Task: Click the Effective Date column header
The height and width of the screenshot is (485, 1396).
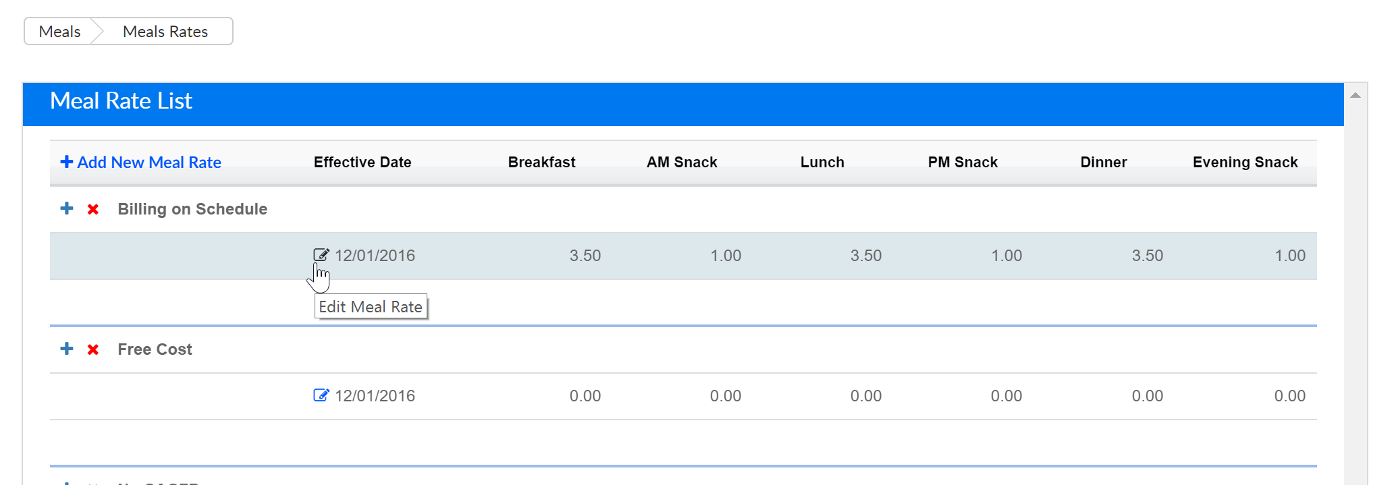Action: point(363,162)
